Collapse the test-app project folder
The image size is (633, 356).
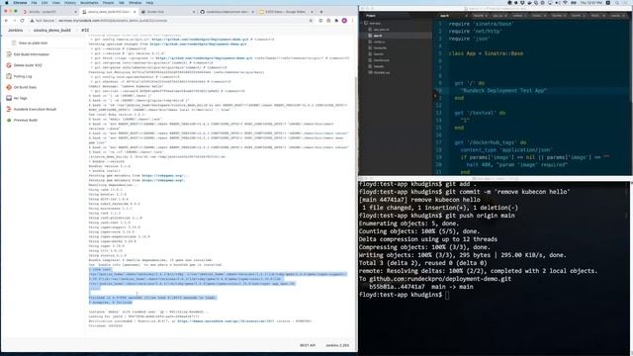[372, 24]
